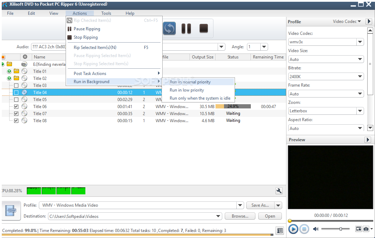The width and height of the screenshot is (375, 238).
Task: Click the Open destination button
Action: (x=270, y=216)
